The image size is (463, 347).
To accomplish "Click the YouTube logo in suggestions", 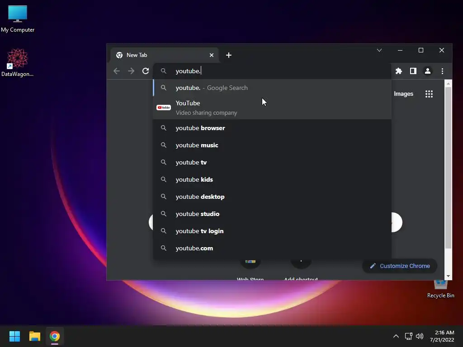I will pos(164,108).
